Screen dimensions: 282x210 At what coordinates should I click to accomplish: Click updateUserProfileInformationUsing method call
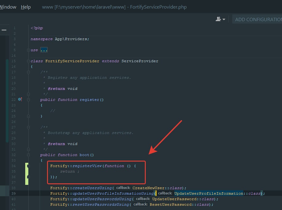pos(113,193)
